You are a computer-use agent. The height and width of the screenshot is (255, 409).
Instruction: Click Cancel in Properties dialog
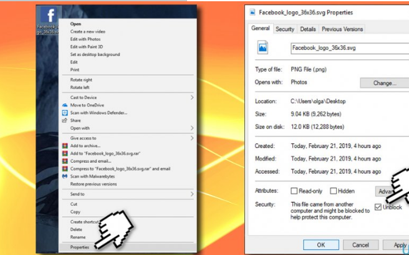click(x=360, y=245)
